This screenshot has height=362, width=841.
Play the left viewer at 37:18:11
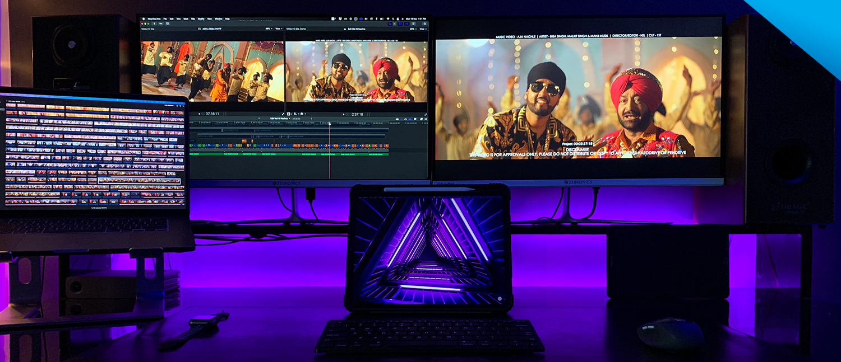point(200,114)
